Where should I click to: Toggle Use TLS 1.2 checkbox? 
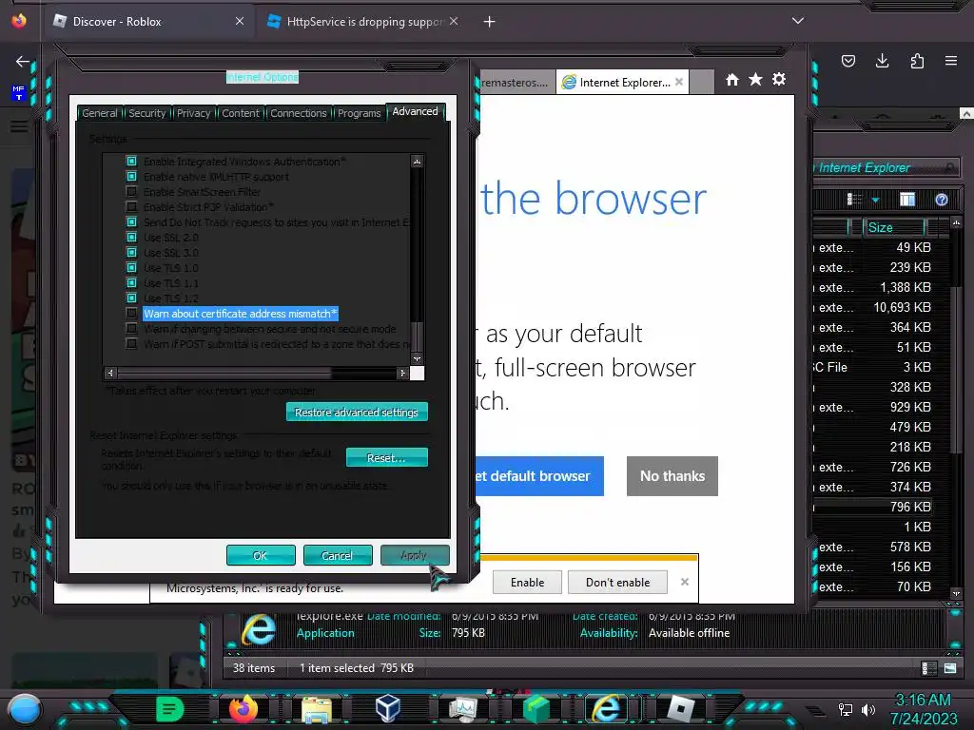tap(131, 298)
